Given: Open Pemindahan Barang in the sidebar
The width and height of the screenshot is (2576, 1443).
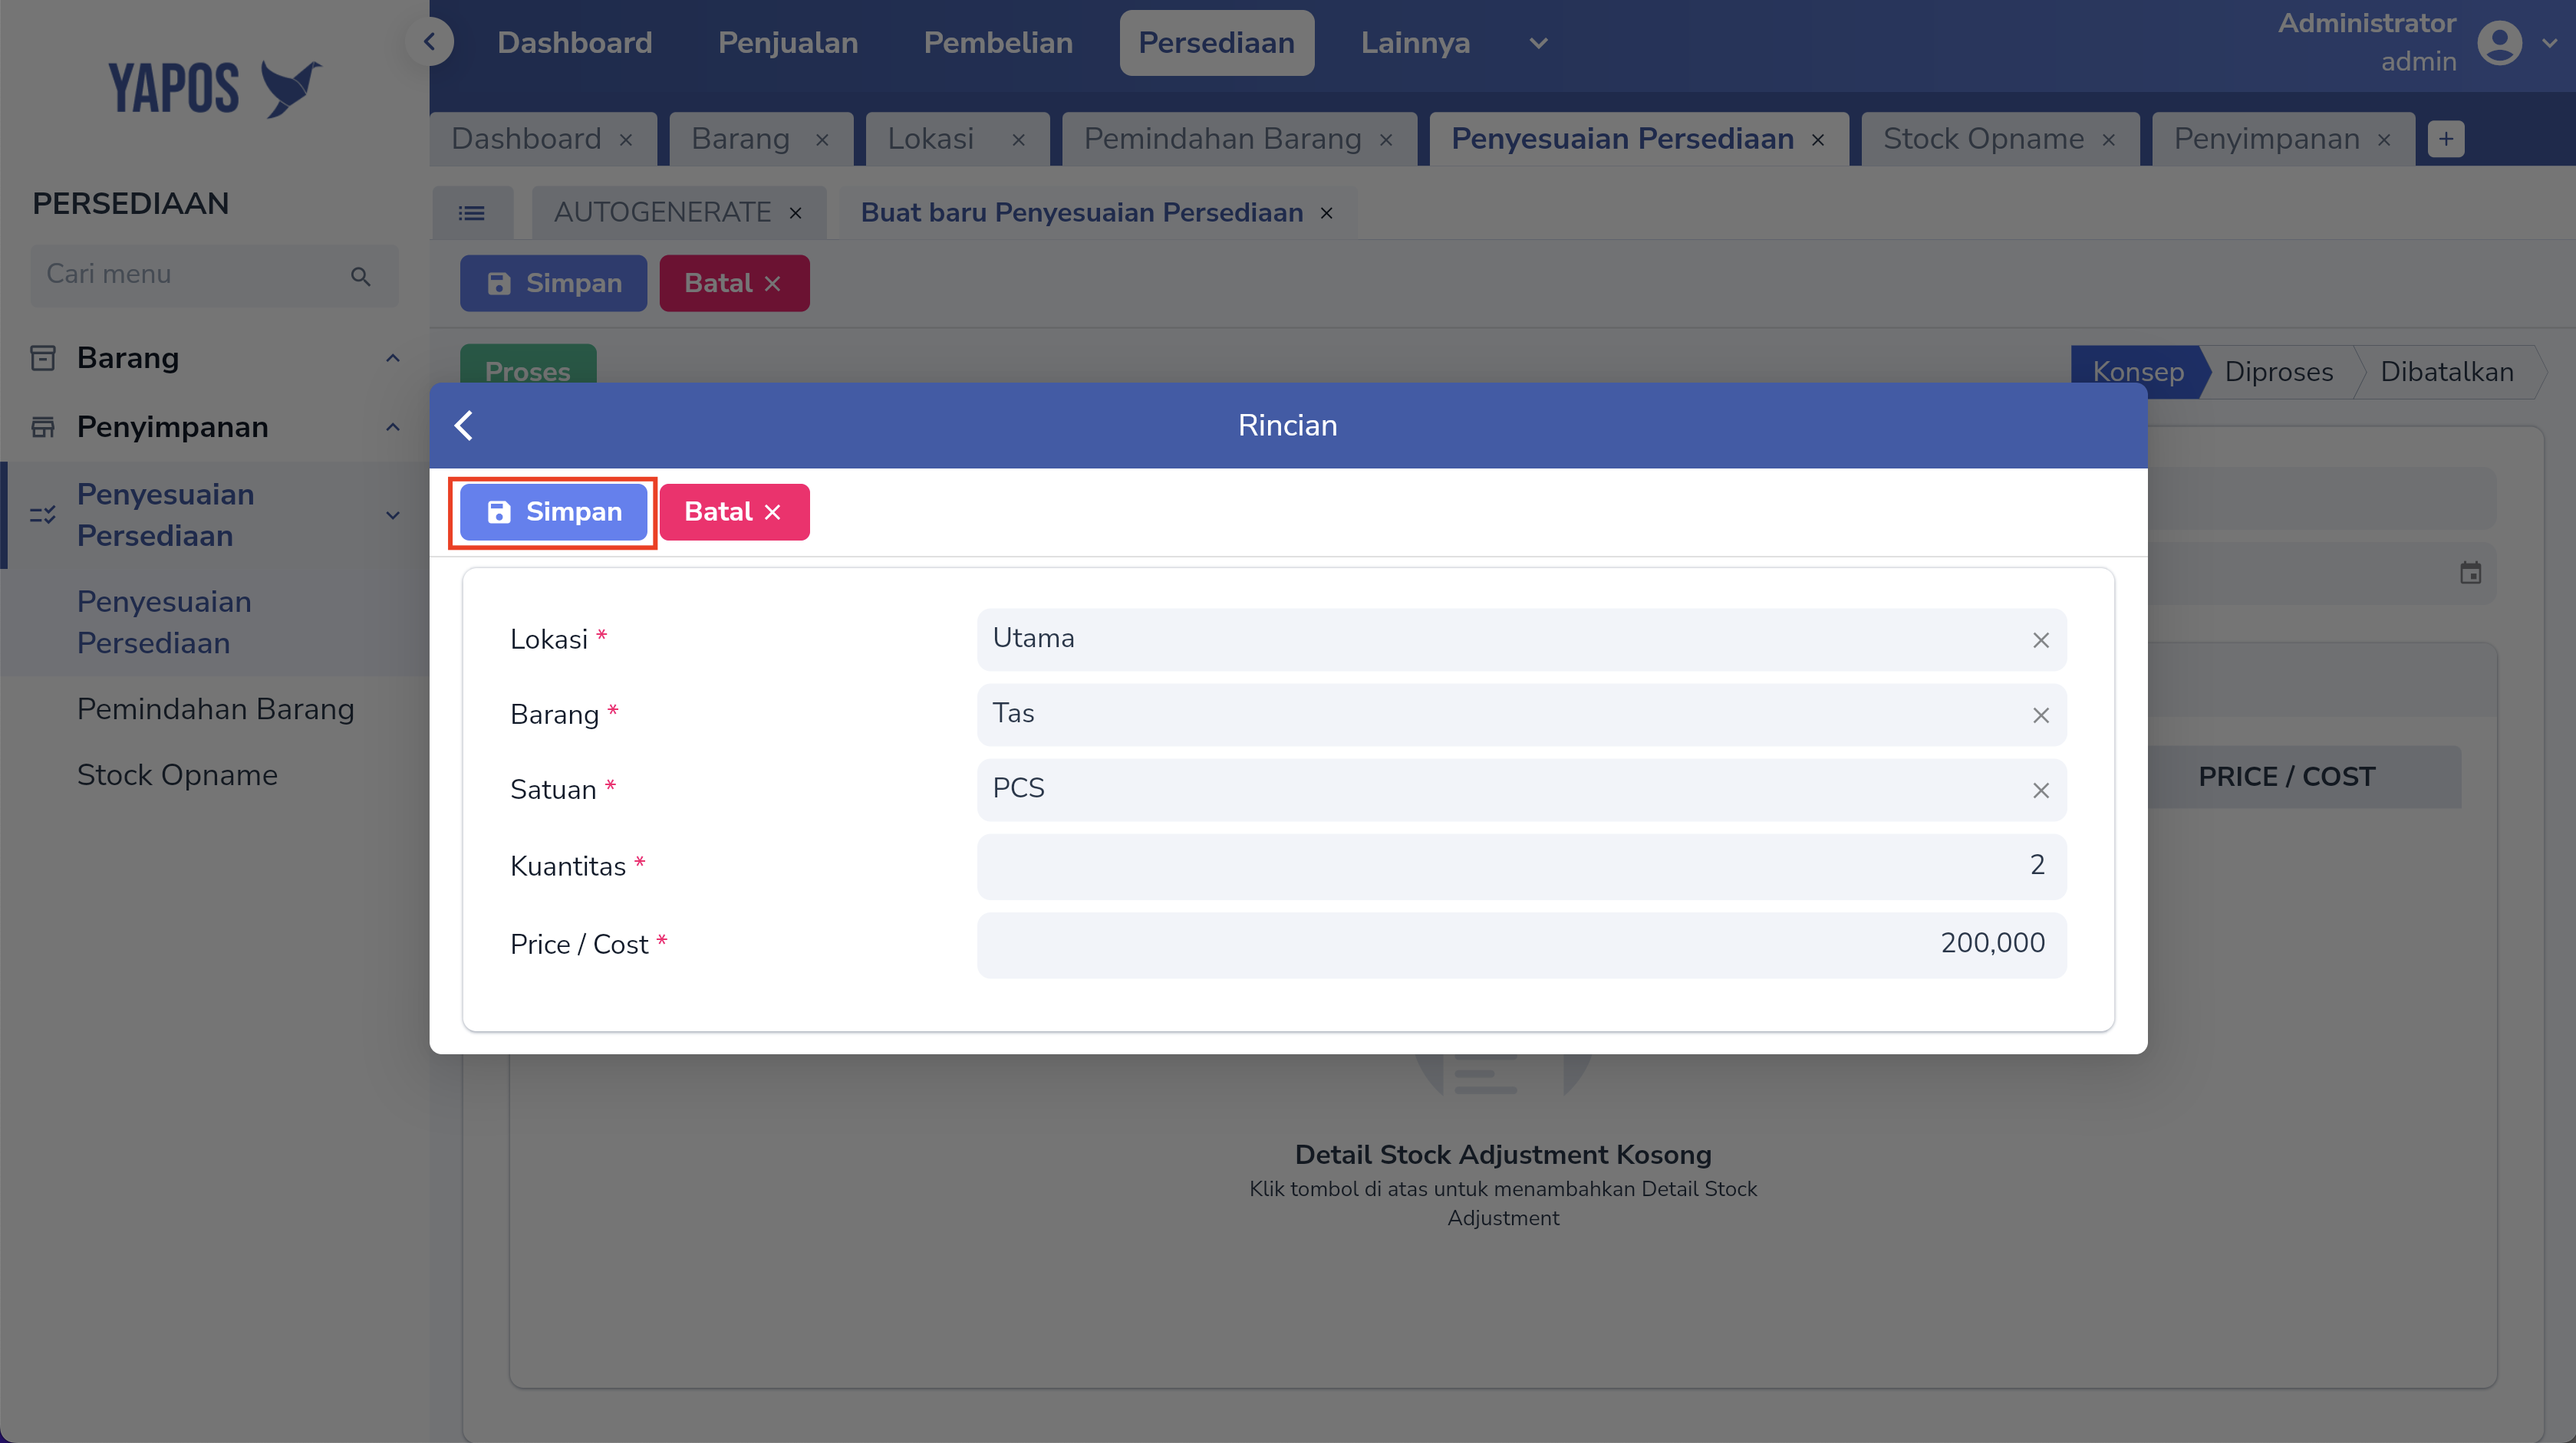Looking at the screenshot, I should 215,708.
